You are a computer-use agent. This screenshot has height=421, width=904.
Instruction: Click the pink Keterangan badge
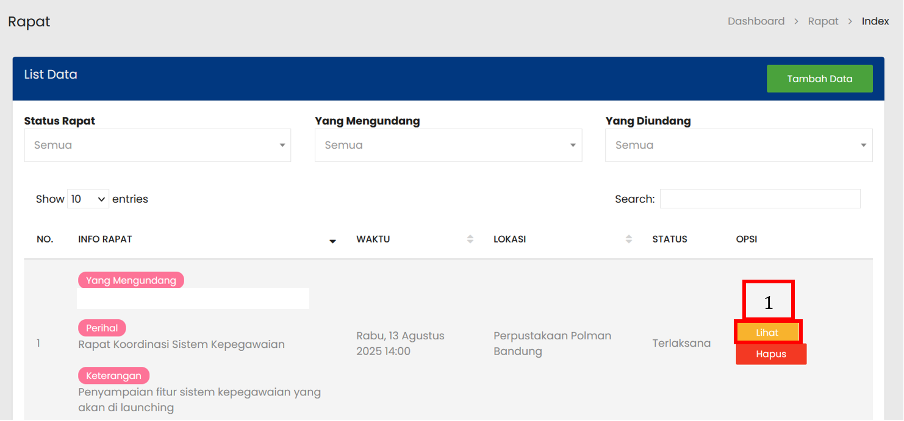[113, 375]
